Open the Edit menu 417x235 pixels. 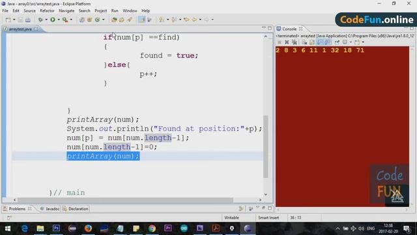coord(16,10)
